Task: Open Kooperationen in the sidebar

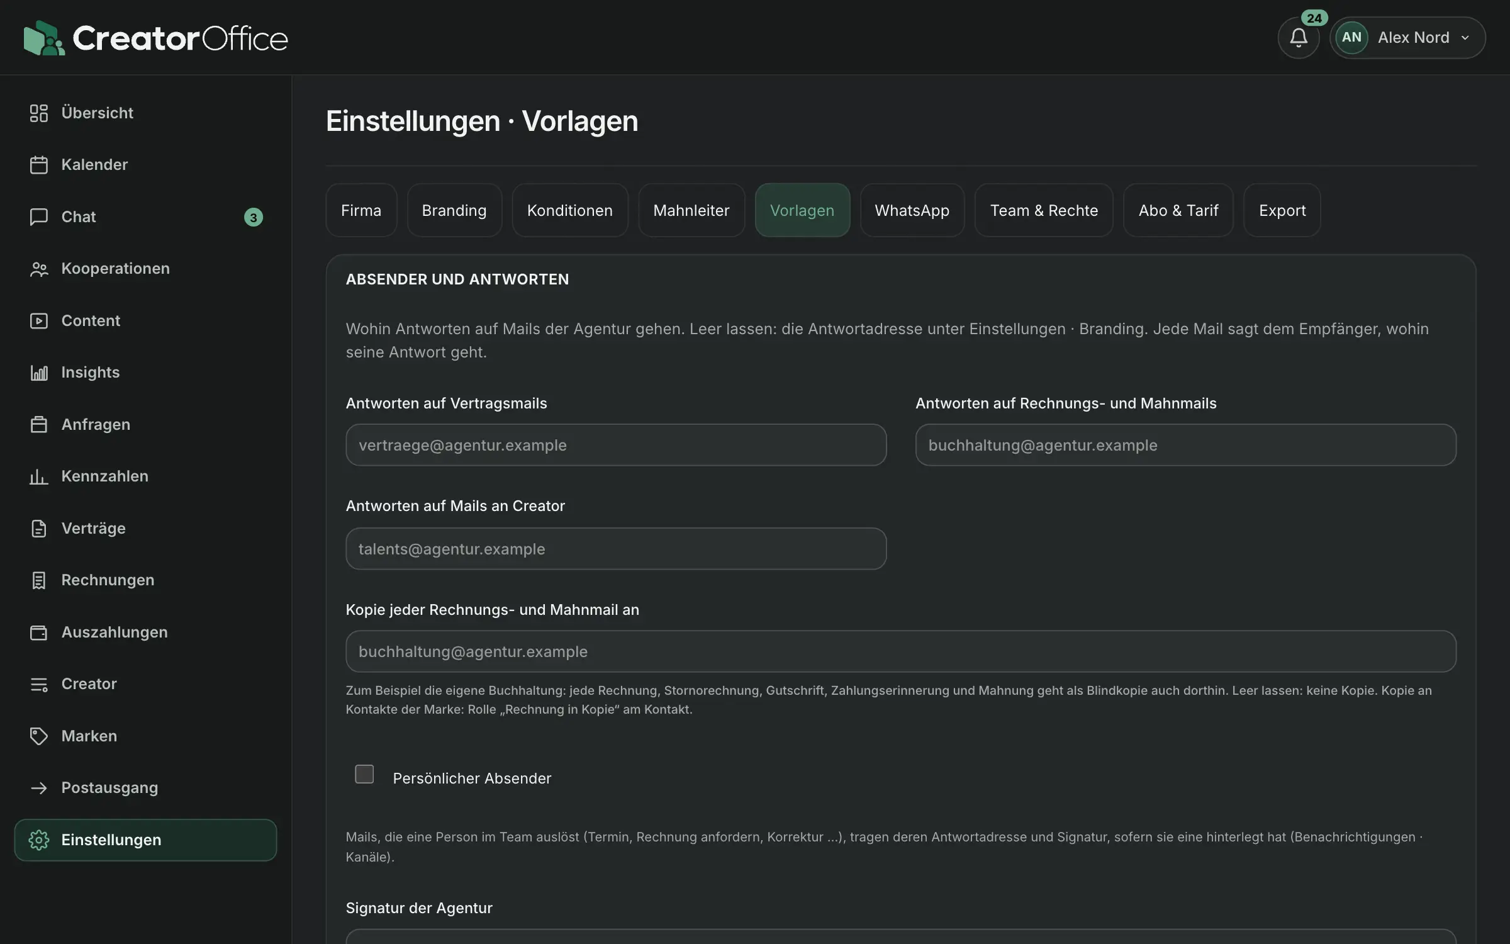Action: 145,269
